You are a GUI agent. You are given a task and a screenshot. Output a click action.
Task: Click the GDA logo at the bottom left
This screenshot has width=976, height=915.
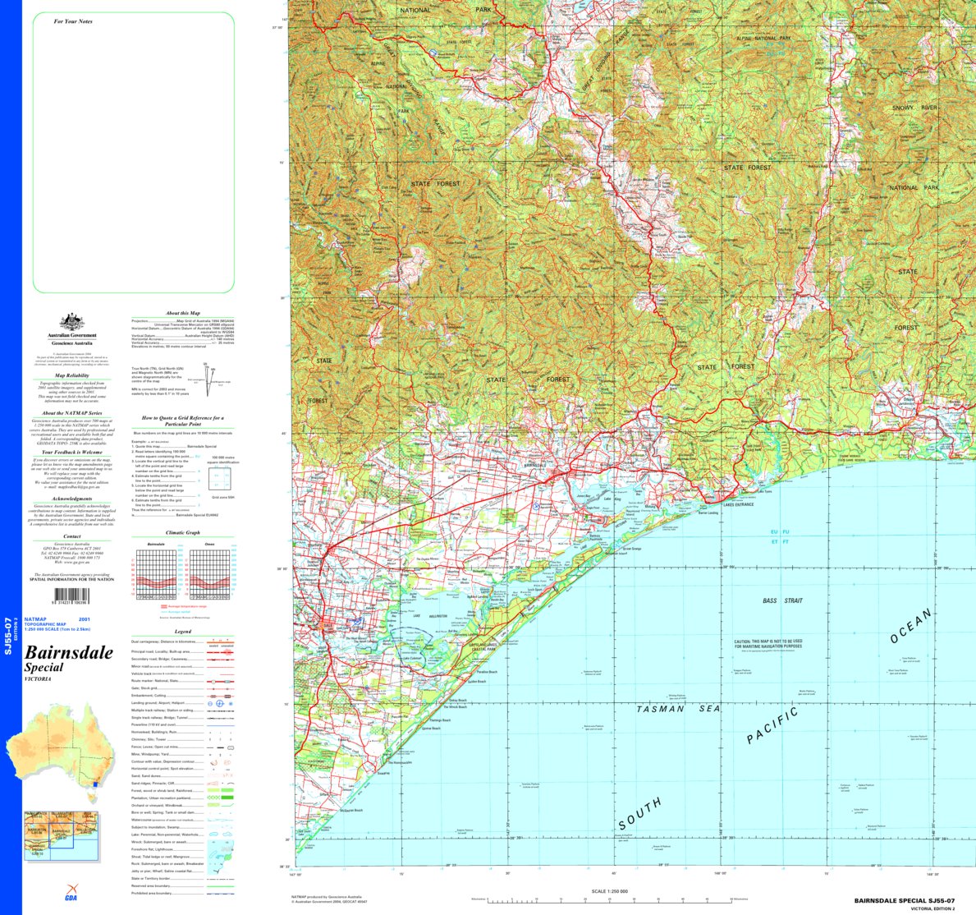click(71, 893)
